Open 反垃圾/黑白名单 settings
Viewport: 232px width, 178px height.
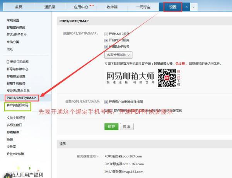pyautogui.click(x=18, y=91)
